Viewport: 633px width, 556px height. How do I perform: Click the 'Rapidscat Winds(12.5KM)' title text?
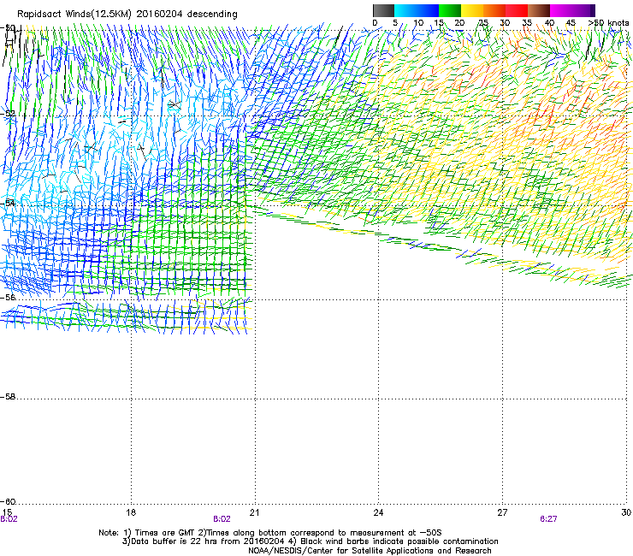pyautogui.click(x=74, y=15)
